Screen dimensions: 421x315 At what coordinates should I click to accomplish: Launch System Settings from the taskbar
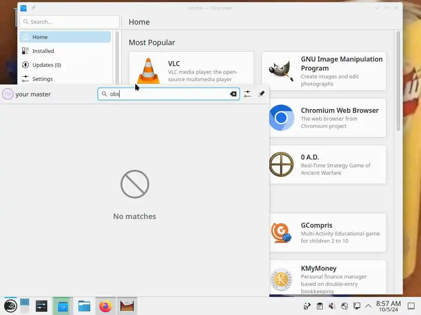[x=42, y=306]
